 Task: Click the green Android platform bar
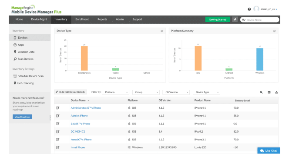[x=229, y=69]
